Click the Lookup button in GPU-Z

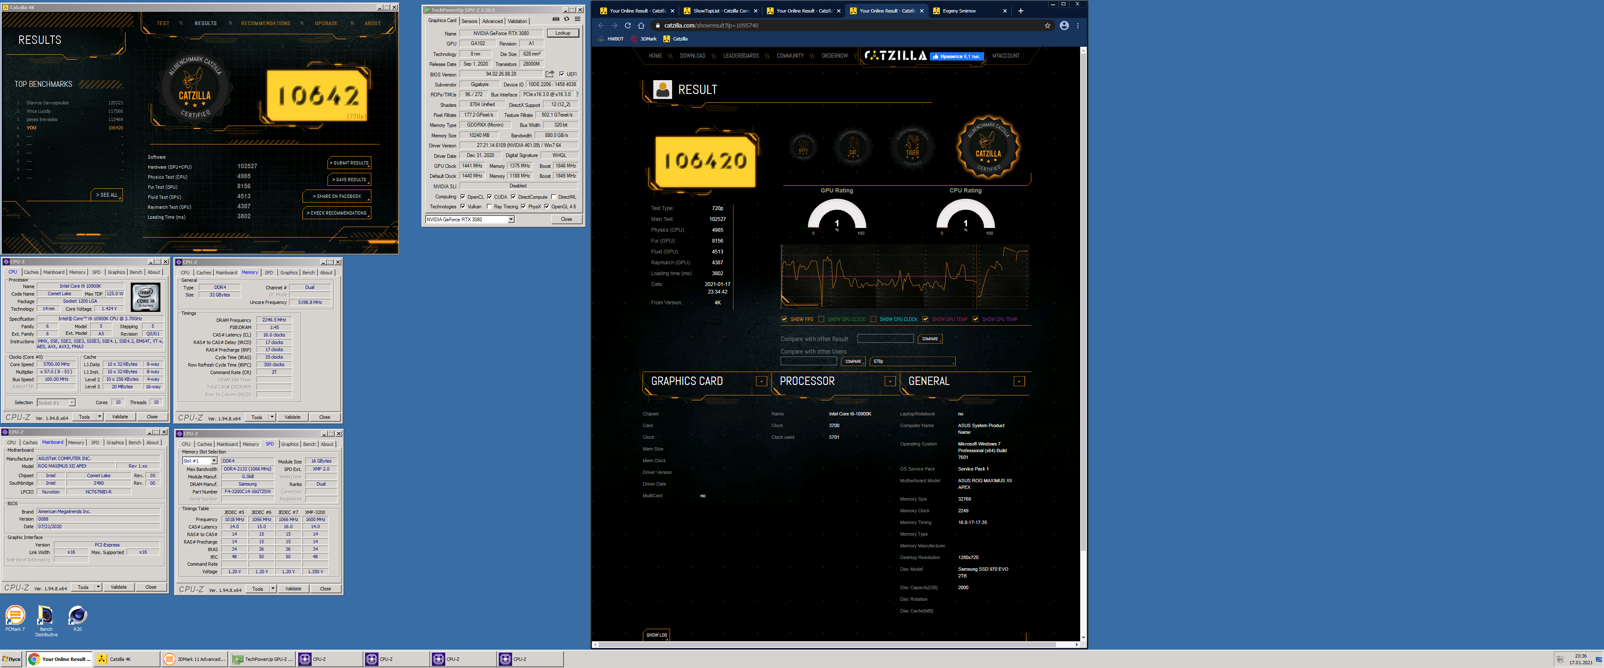tap(563, 33)
